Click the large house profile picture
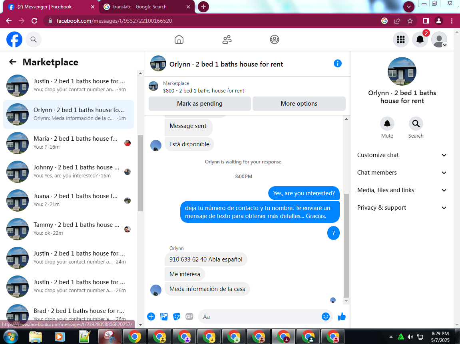Viewport: 460px width, 344px height. [x=402, y=71]
